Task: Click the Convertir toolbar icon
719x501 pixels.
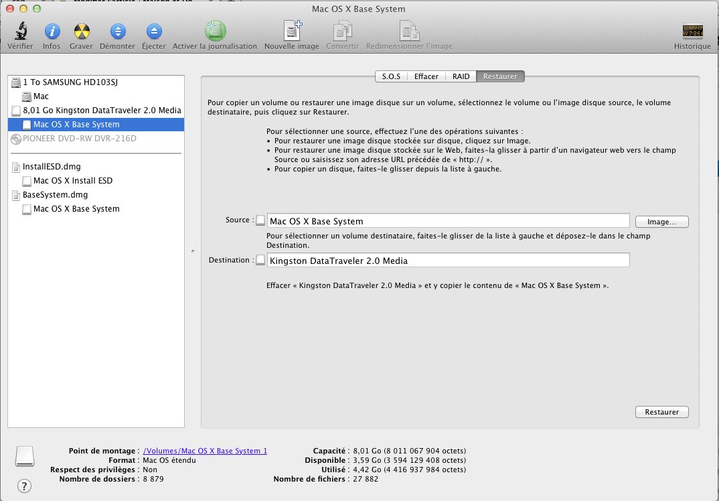Action: tap(343, 31)
